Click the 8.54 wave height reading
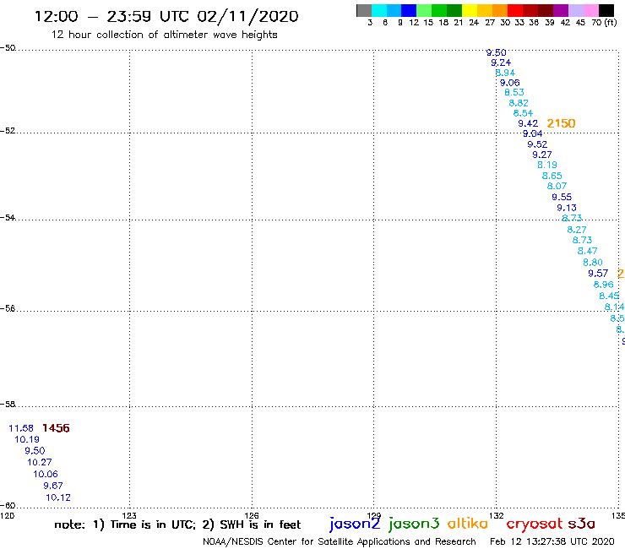Screen dimensions: 625x549 tap(523, 113)
